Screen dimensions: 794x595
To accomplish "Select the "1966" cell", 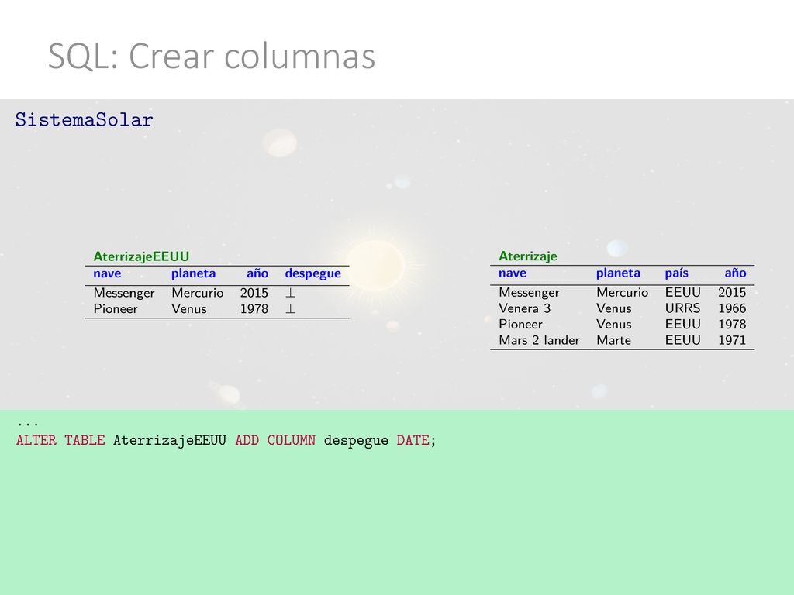I will (x=732, y=308).
